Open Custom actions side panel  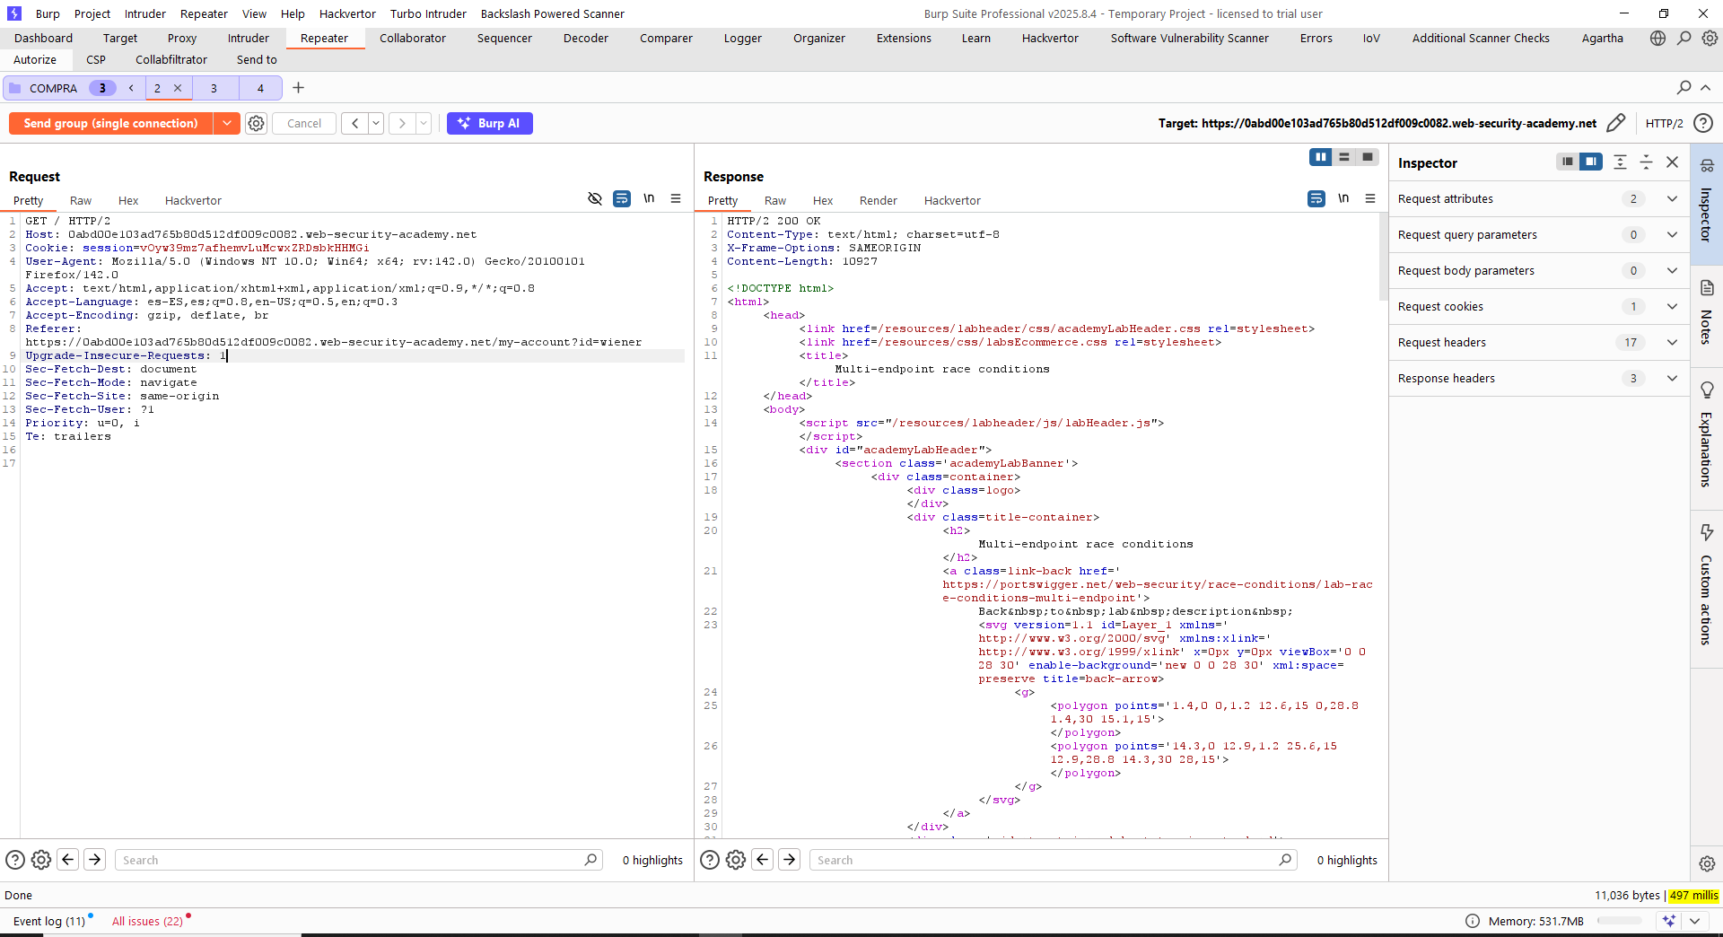point(1706,583)
